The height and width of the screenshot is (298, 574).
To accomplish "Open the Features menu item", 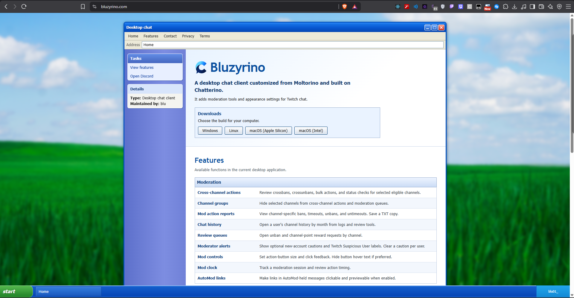I will click(151, 36).
